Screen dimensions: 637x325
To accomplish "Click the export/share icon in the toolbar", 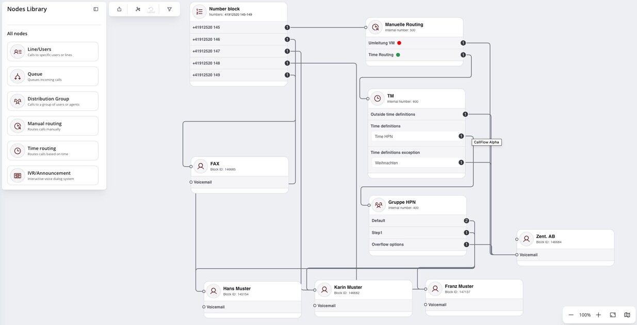I will (119, 9).
